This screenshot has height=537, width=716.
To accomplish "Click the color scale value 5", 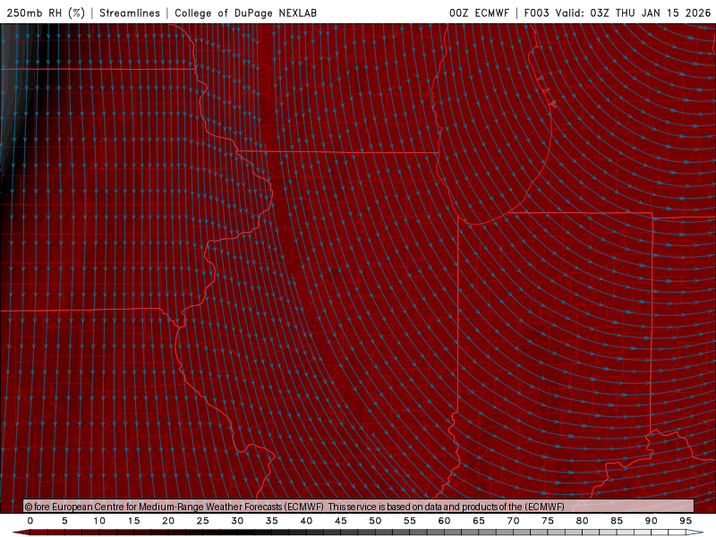I will (x=64, y=521).
